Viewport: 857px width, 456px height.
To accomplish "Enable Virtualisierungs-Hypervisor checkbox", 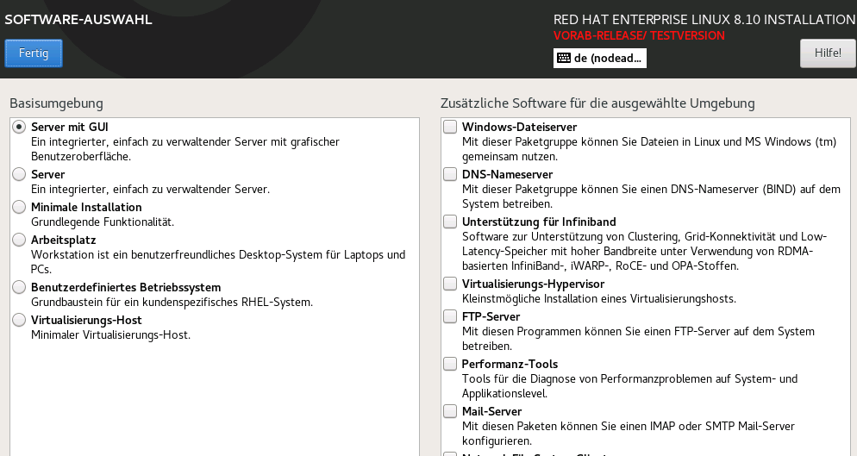I will pyautogui.click(x=450, y=284).
